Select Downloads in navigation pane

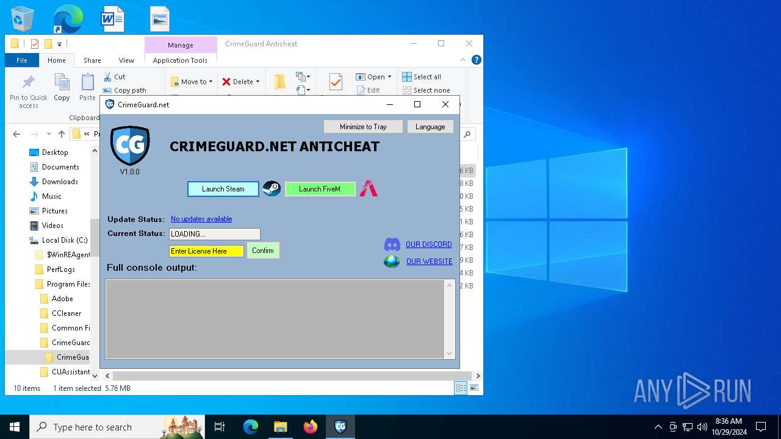click(x=60, y=182)
